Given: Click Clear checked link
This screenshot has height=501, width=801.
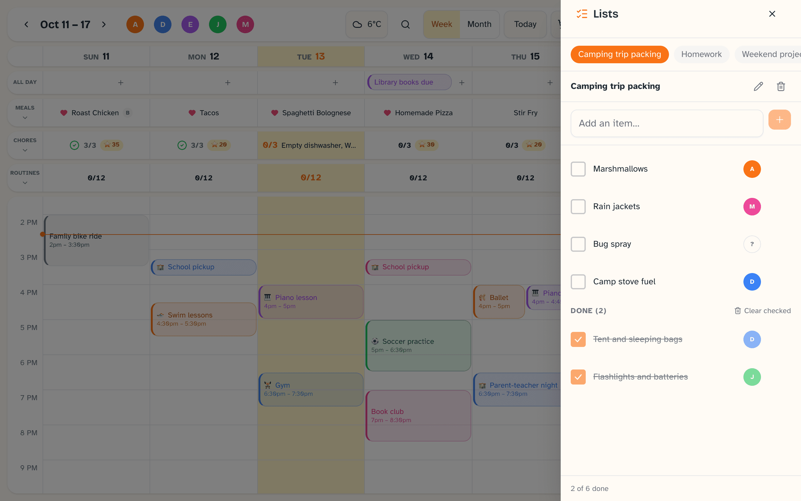Looking at the screenshot, I should click(763, 311).
